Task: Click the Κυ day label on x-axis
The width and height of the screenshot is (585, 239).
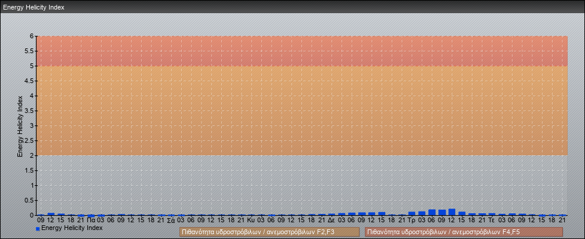Action: click(x=251, y=220)
